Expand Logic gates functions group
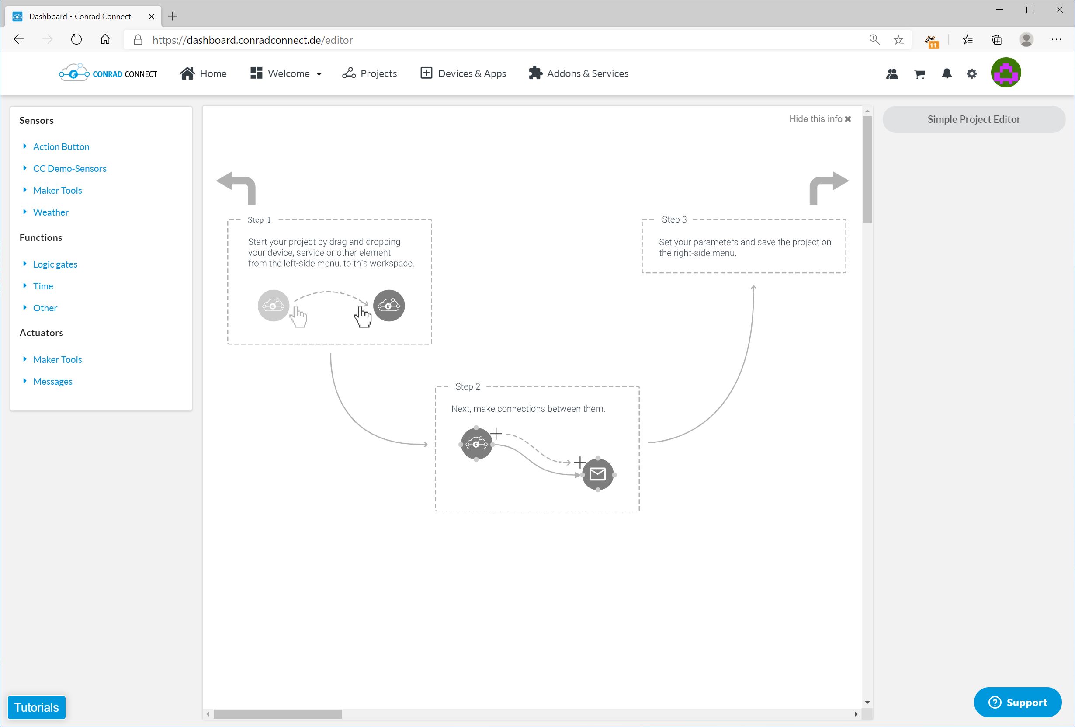The width and height of the screenshot is (1075, 727). pyautogui.click(x=55, y=264)
